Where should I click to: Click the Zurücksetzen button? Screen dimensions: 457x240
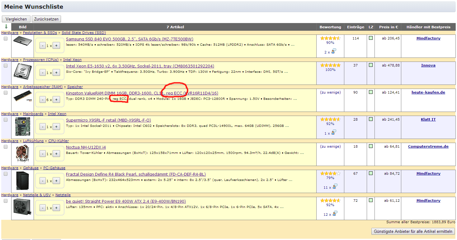tap(46, 19)
